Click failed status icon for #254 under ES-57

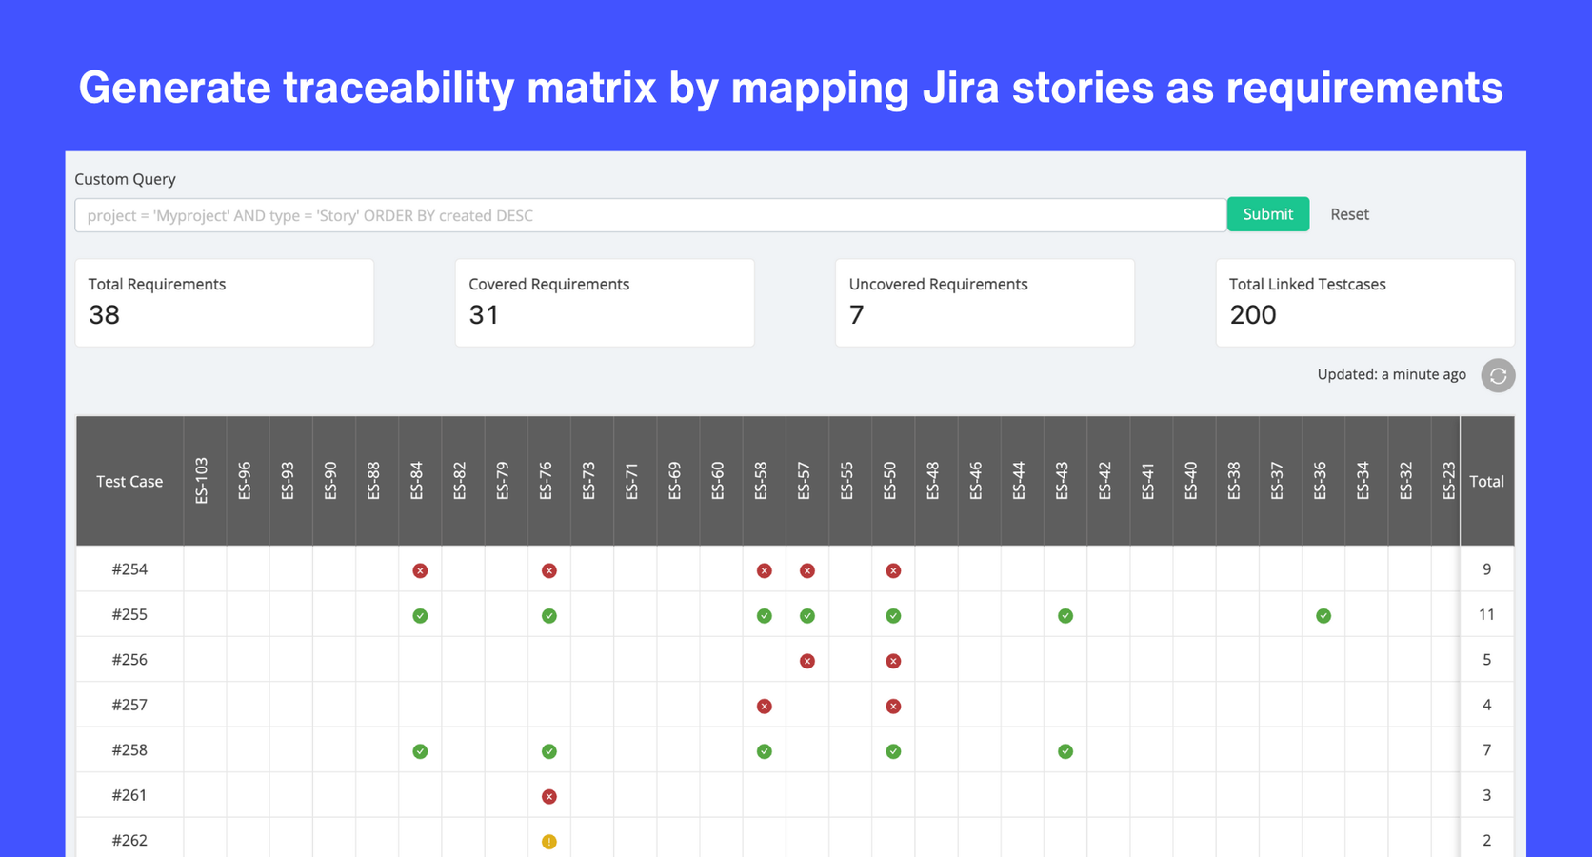(x=807, y=570)
